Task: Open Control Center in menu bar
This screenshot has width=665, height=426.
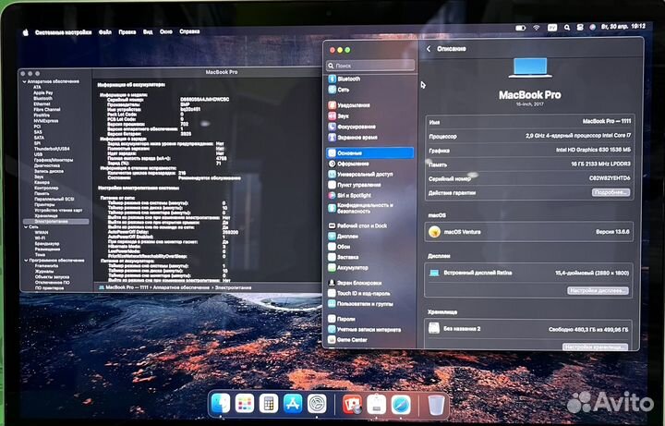Action: 580,27
